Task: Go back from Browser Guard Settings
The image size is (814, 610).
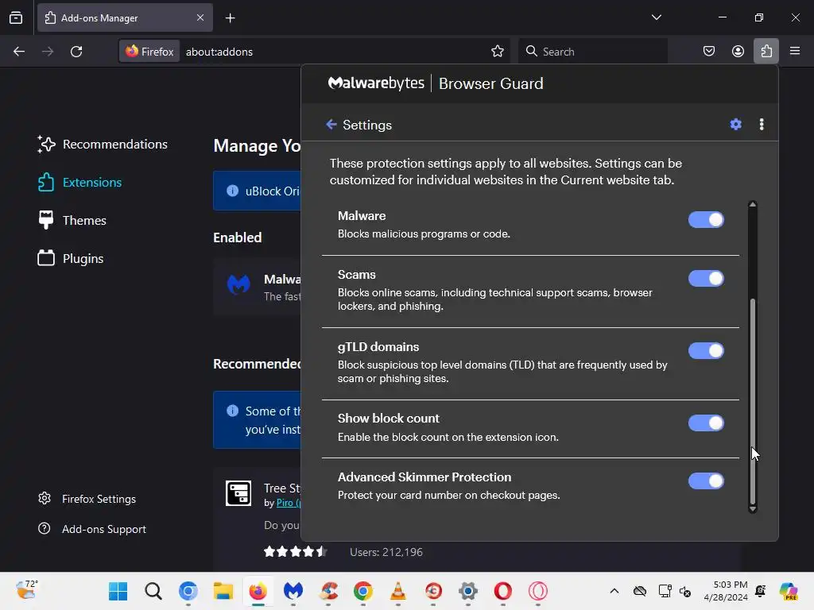Action: click(331, 125)
